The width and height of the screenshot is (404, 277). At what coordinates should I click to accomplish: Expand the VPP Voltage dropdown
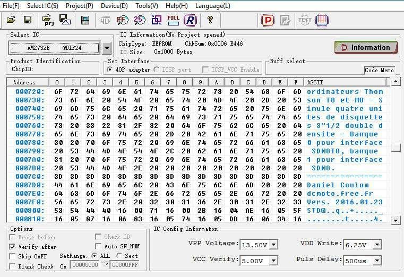pyautogui.click(x=273, y=245)
